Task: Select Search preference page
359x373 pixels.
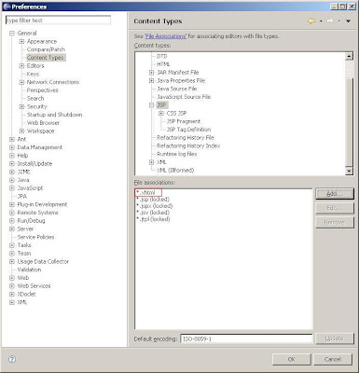Action: (x=35, y=98)
